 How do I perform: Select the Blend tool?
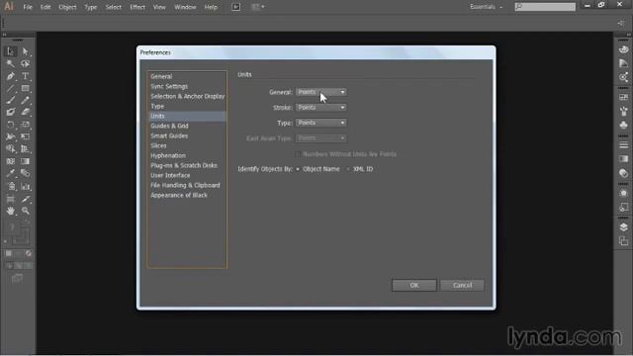pos(25,174)
